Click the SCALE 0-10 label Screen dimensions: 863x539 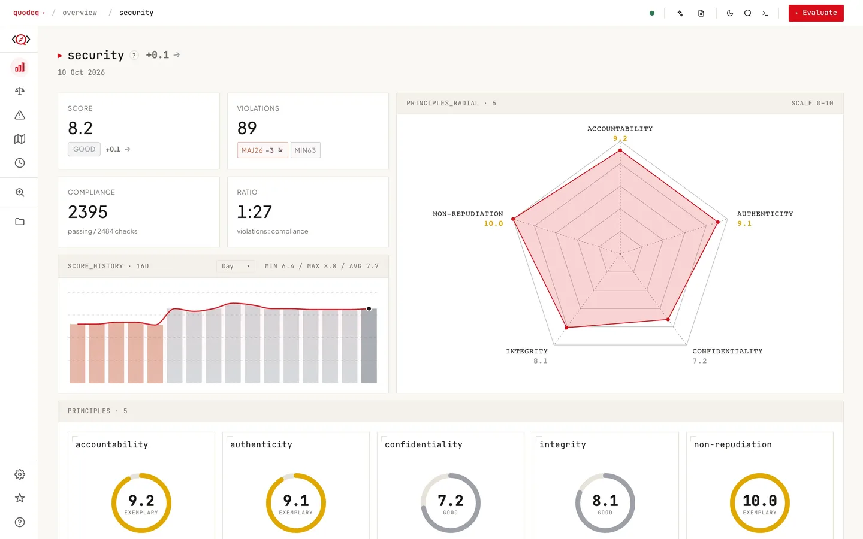[x=812, y=104]
